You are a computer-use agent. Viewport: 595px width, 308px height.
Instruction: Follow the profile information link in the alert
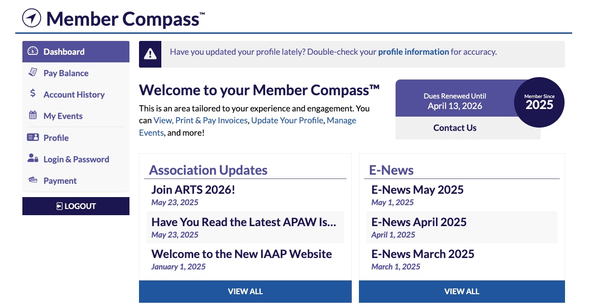tap(414, 52)
